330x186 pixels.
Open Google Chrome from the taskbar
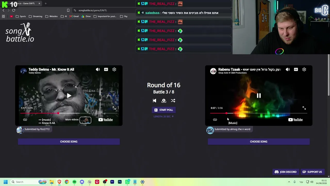(x=67, y=182)
